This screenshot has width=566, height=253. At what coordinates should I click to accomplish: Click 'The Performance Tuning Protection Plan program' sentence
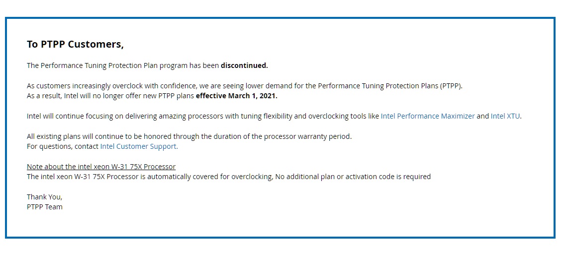tap(147, 65)
